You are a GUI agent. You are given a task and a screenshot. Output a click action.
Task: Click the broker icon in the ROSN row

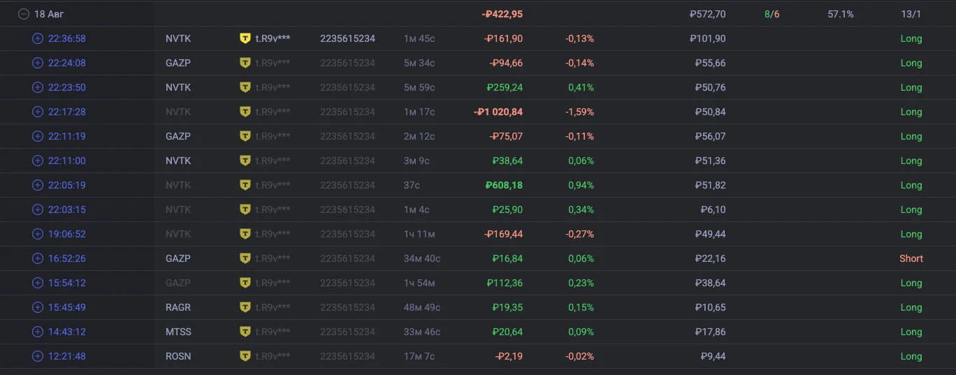pyautogui.click(x=245, y=356)
